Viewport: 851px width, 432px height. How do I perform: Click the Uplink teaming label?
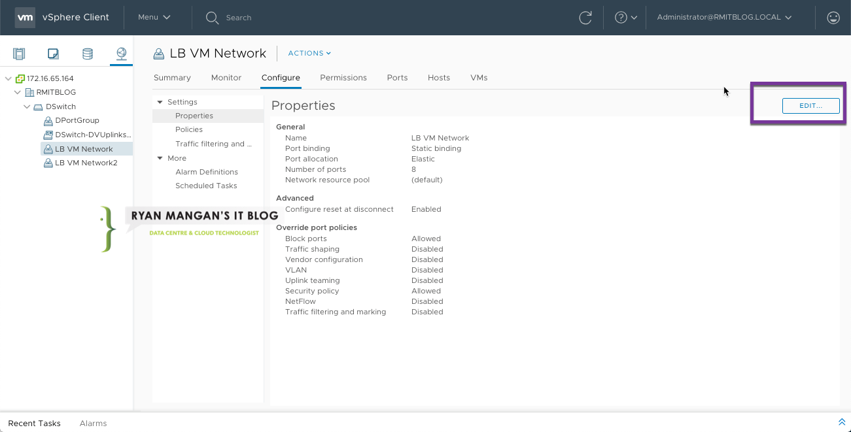(x=312, y=280)
